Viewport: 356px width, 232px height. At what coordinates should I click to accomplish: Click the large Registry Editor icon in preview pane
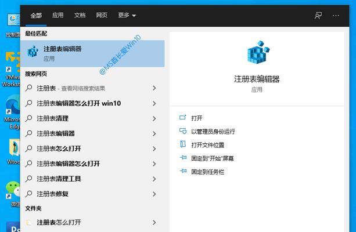click(x=258, y=52)
